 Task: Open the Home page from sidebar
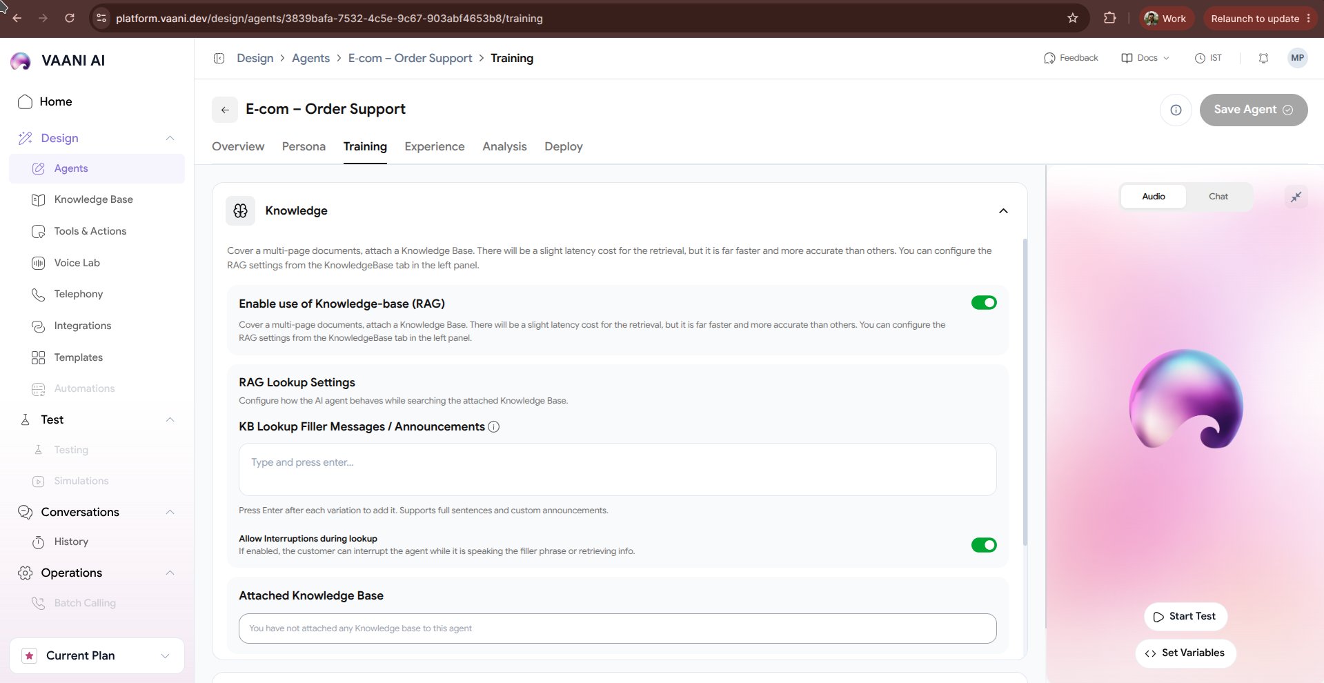pyautogui.click(x=45, y=101)
